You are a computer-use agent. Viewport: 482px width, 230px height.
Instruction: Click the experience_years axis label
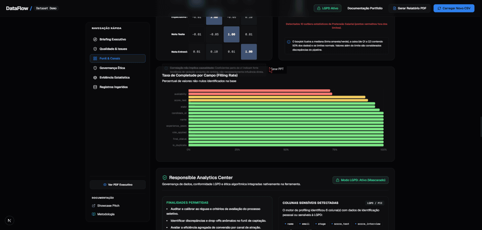(176, 126)
